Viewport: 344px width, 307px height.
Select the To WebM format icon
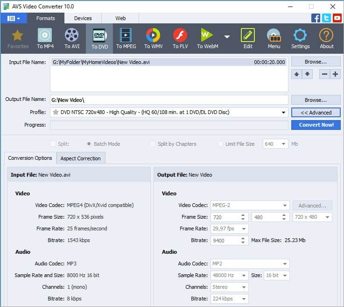(207, 39)
